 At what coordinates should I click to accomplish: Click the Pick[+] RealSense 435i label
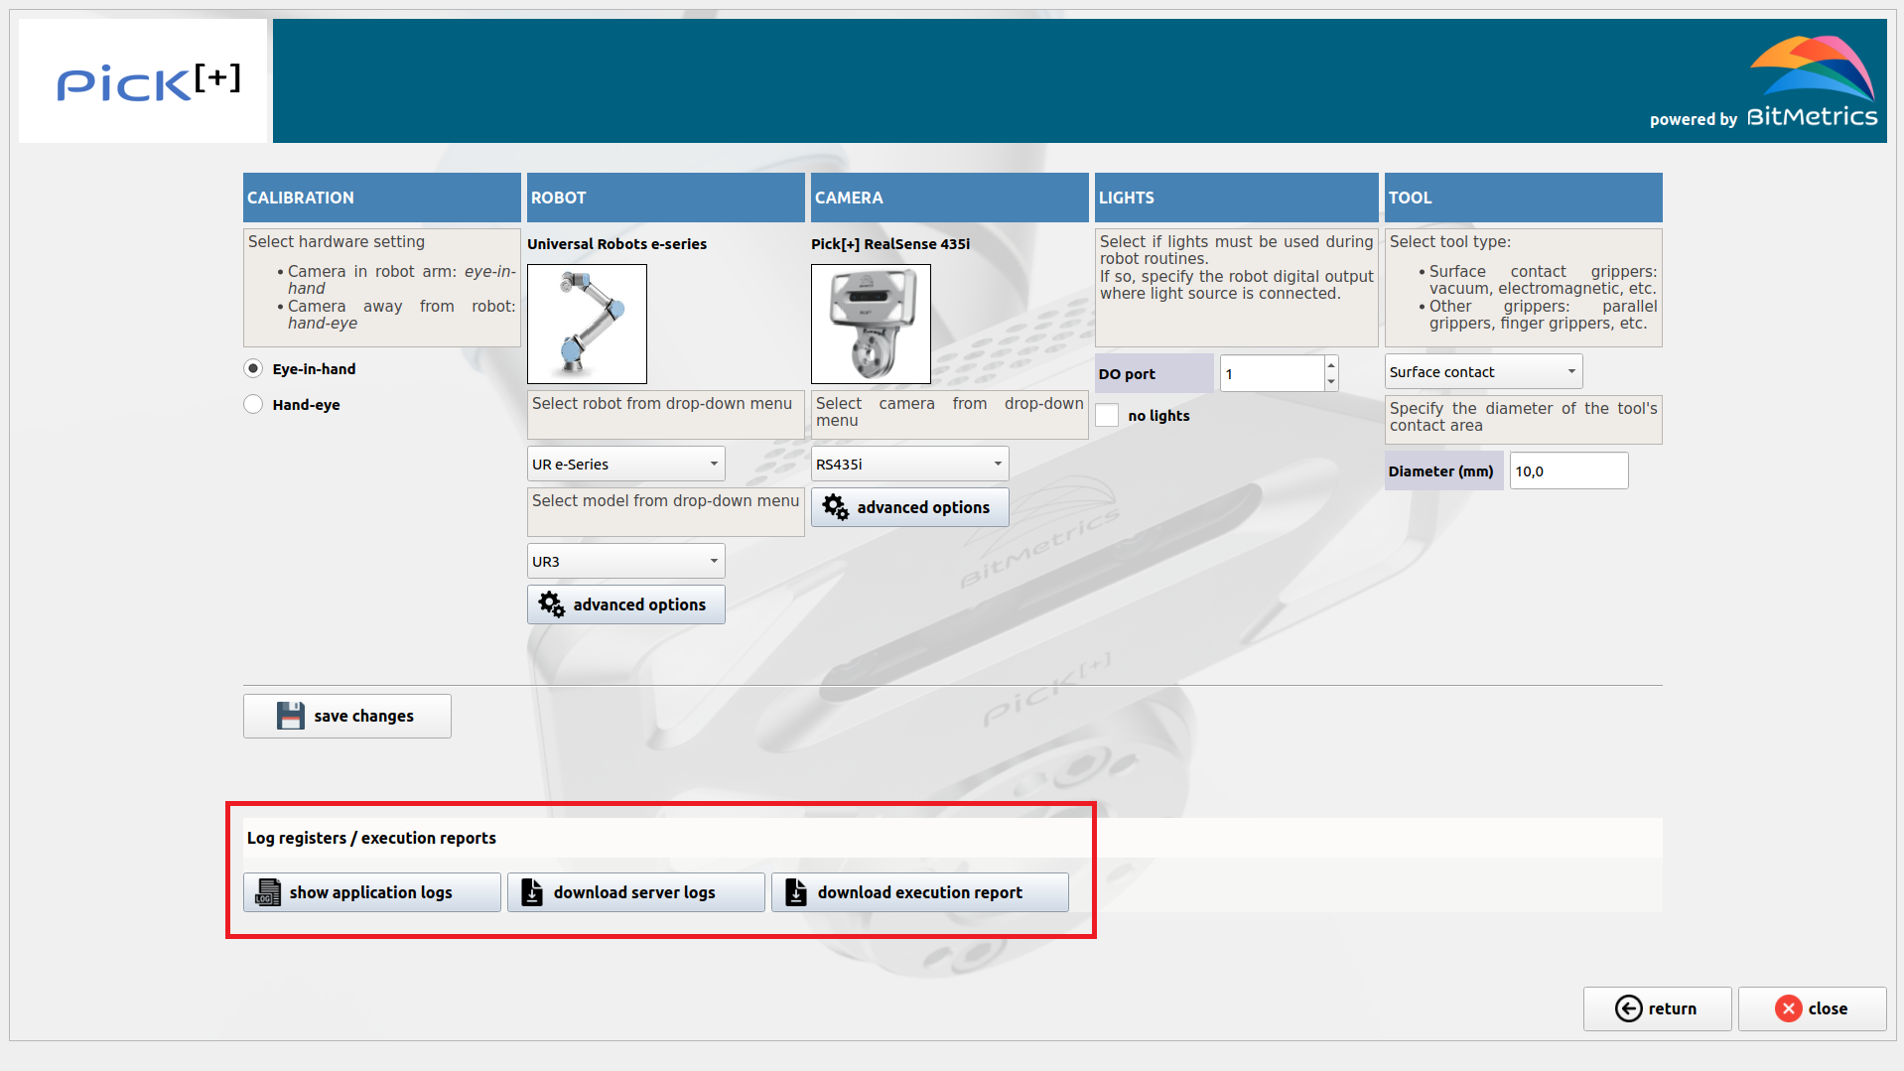tap(890, 244)
